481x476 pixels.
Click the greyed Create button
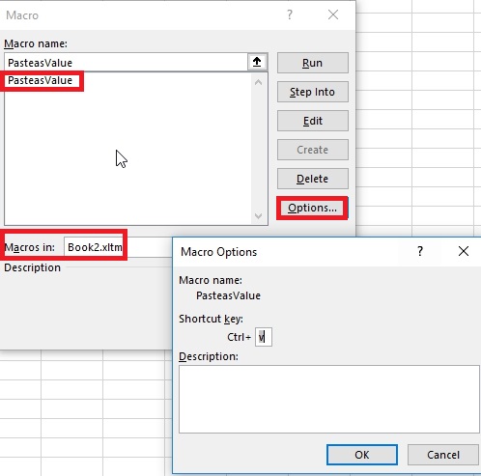click(x=313, y=150)
